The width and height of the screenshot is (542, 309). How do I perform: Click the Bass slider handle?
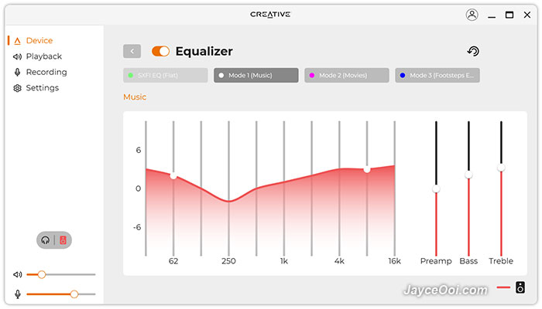click(x=468, y=175)
